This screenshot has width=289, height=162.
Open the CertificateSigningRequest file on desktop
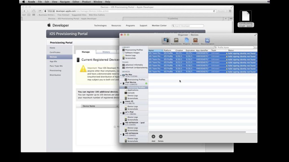[x=246, y=19]
